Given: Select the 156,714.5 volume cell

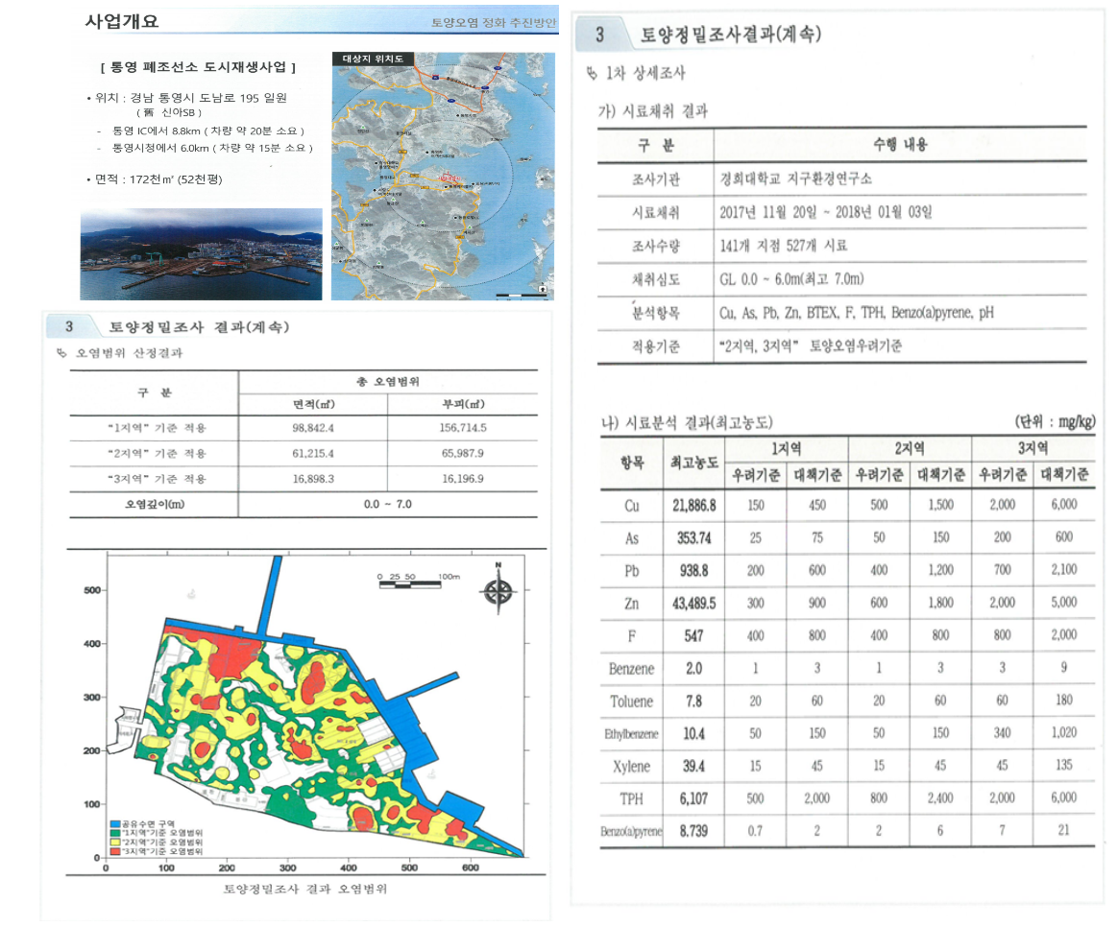Looking at the screenshot, I should point(463,428).
